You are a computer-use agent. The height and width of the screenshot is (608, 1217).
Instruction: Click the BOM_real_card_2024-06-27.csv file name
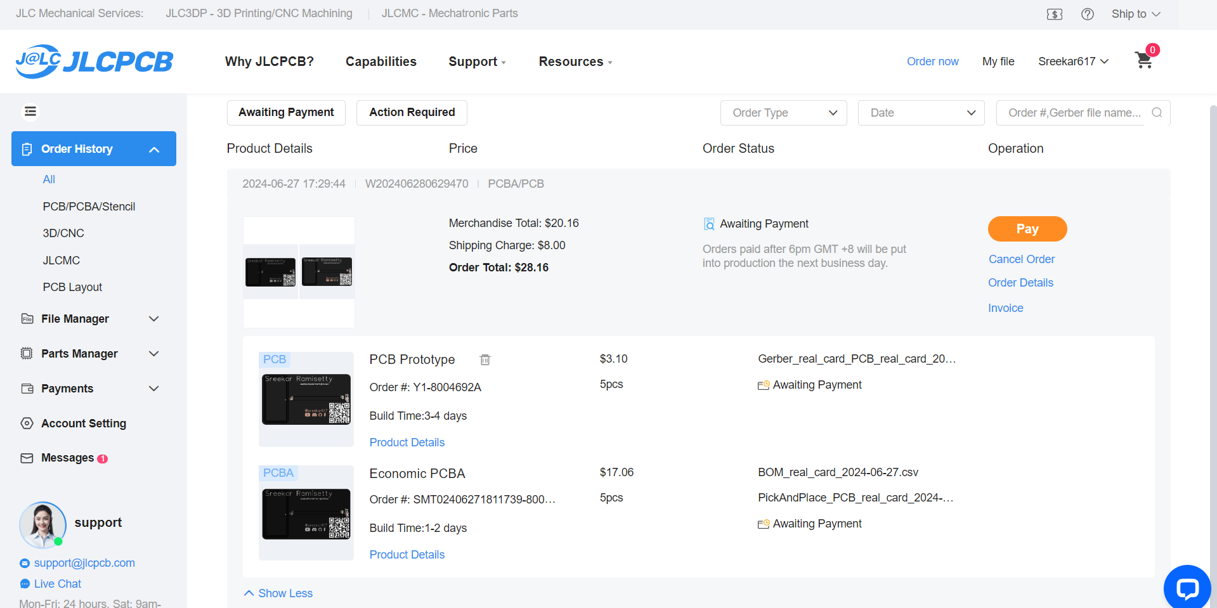(838, 472)
